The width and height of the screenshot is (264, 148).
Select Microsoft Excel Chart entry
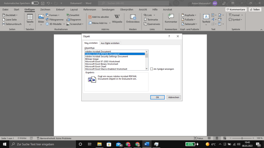coord(115,67)
